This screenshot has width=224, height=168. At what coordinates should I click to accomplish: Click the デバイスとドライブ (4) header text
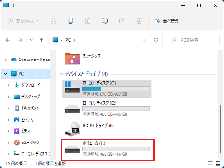click(x=86, y=74)
